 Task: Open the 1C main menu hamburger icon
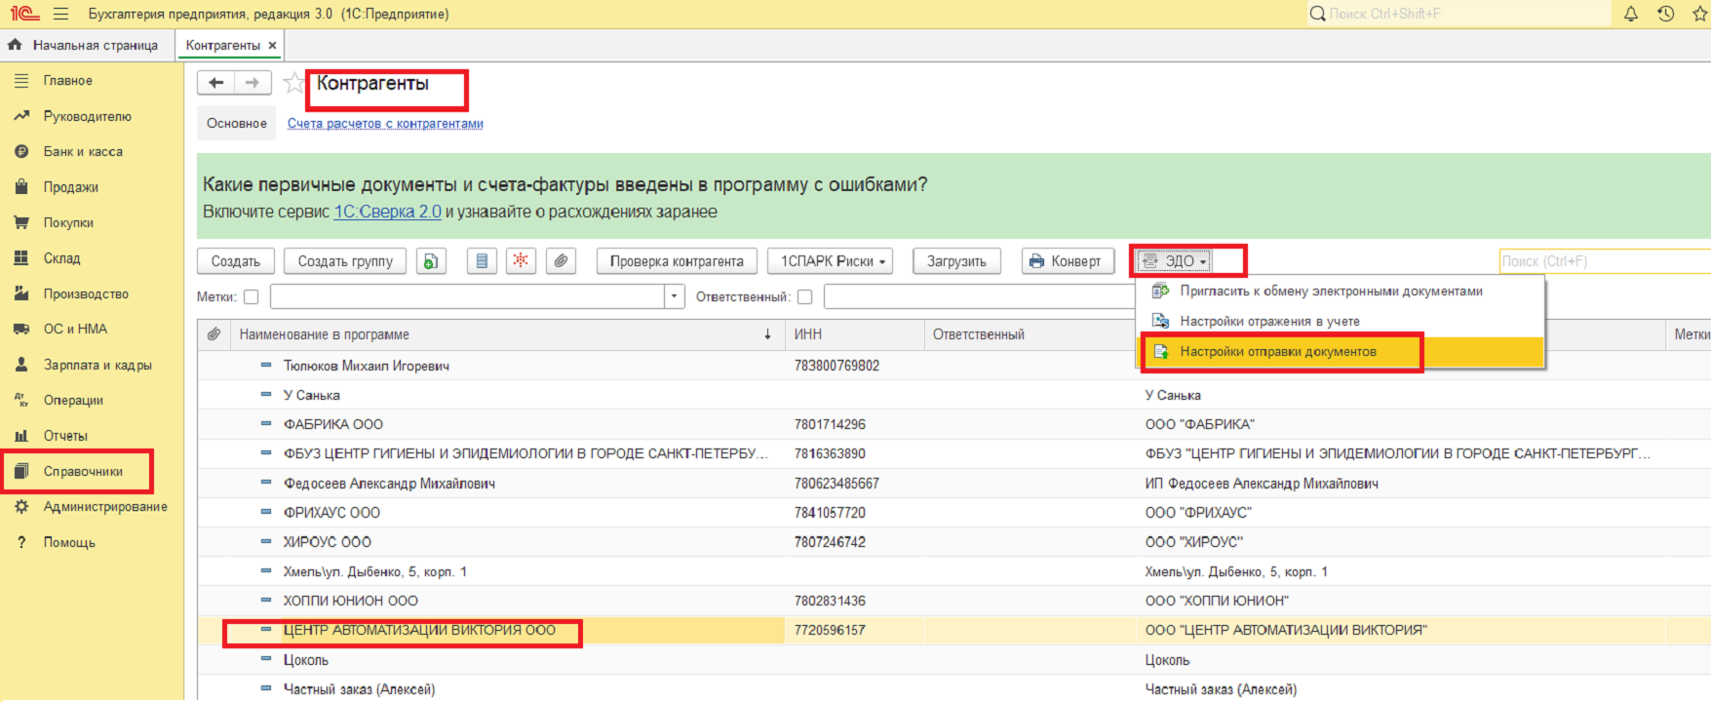tap(61, 14)
